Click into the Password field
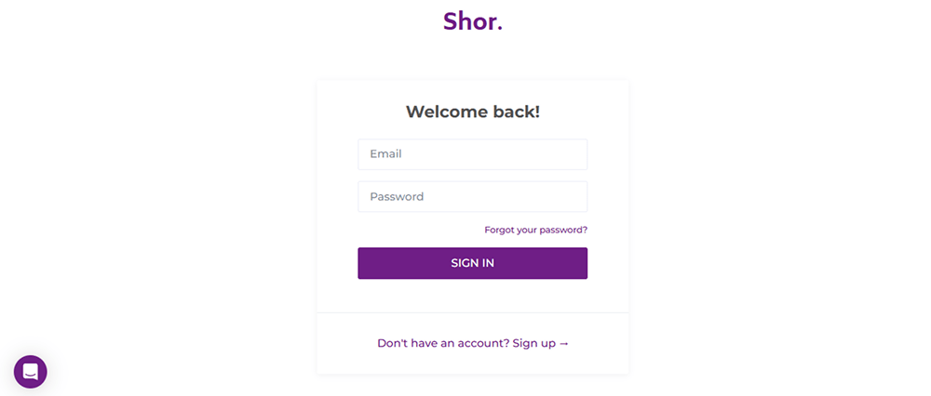The height and width of the screenshot is (396, 931). tap(472, 197)
